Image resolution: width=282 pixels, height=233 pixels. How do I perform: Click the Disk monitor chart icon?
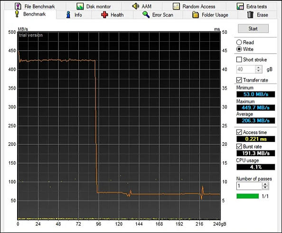click(80, 6)
